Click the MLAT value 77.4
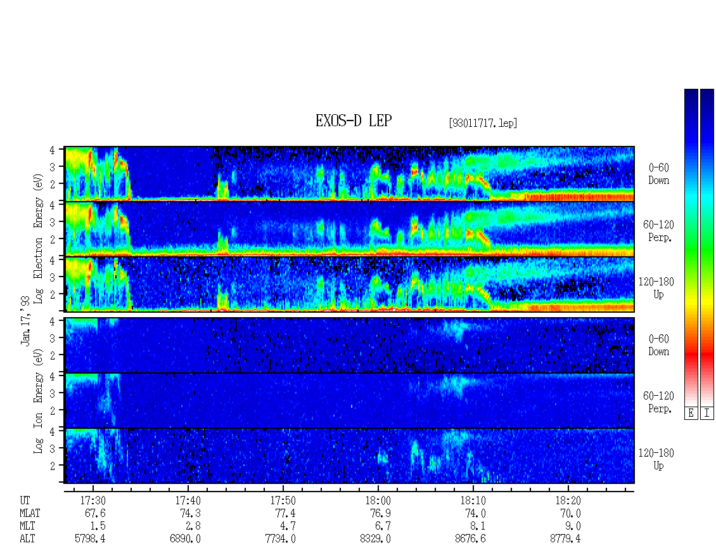This screenshot has width=716, height=555. 285,513
